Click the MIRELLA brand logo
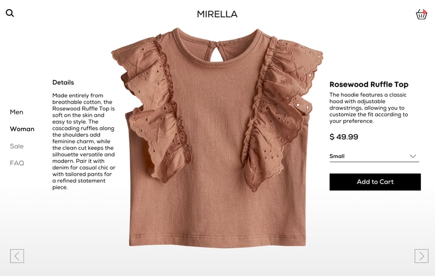This screenshot has height=276, width=435. tap(217, 14)
